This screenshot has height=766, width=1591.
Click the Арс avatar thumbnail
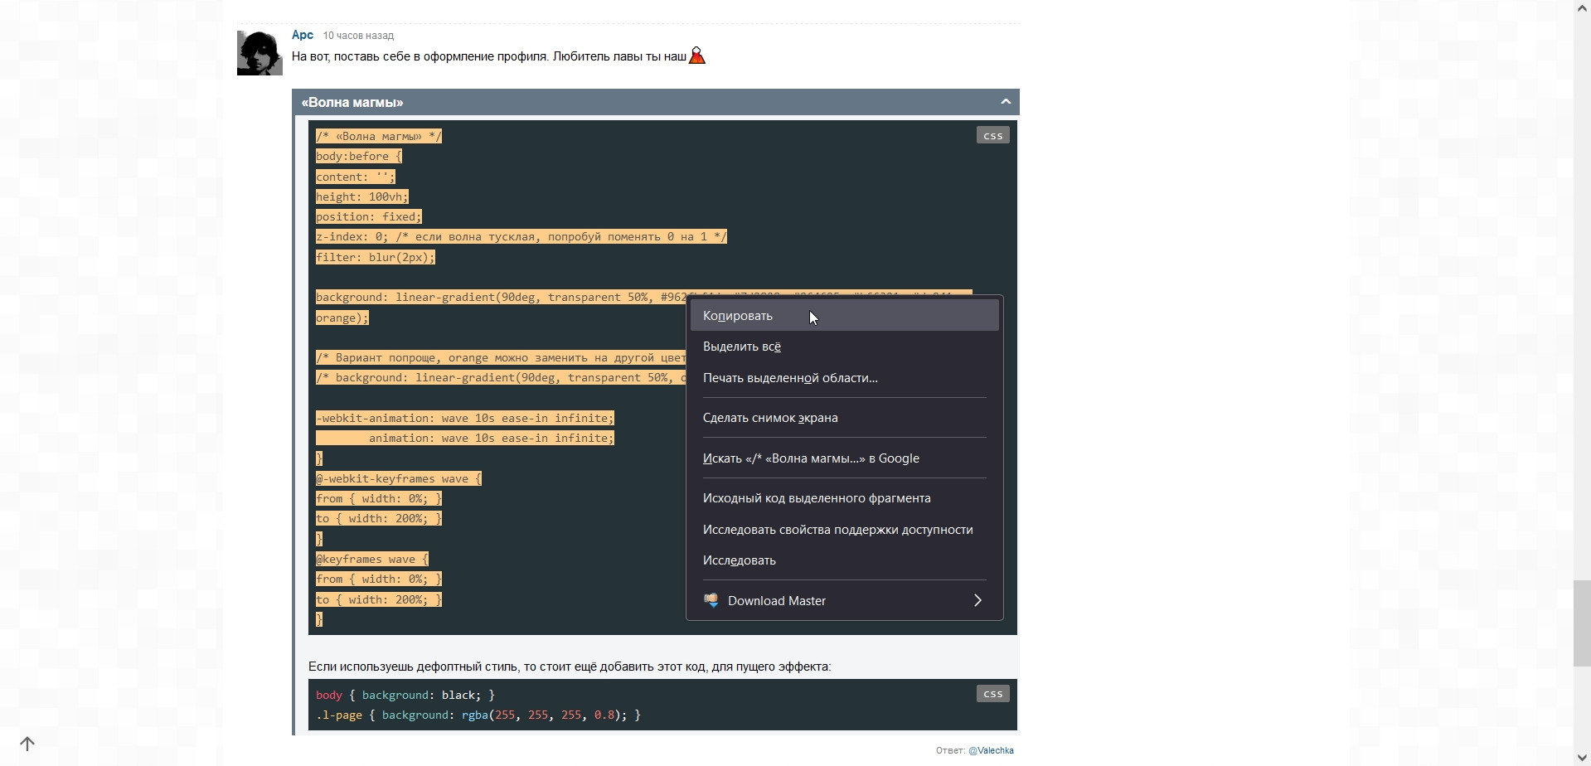pyautogui.click(x=260, y=53)
